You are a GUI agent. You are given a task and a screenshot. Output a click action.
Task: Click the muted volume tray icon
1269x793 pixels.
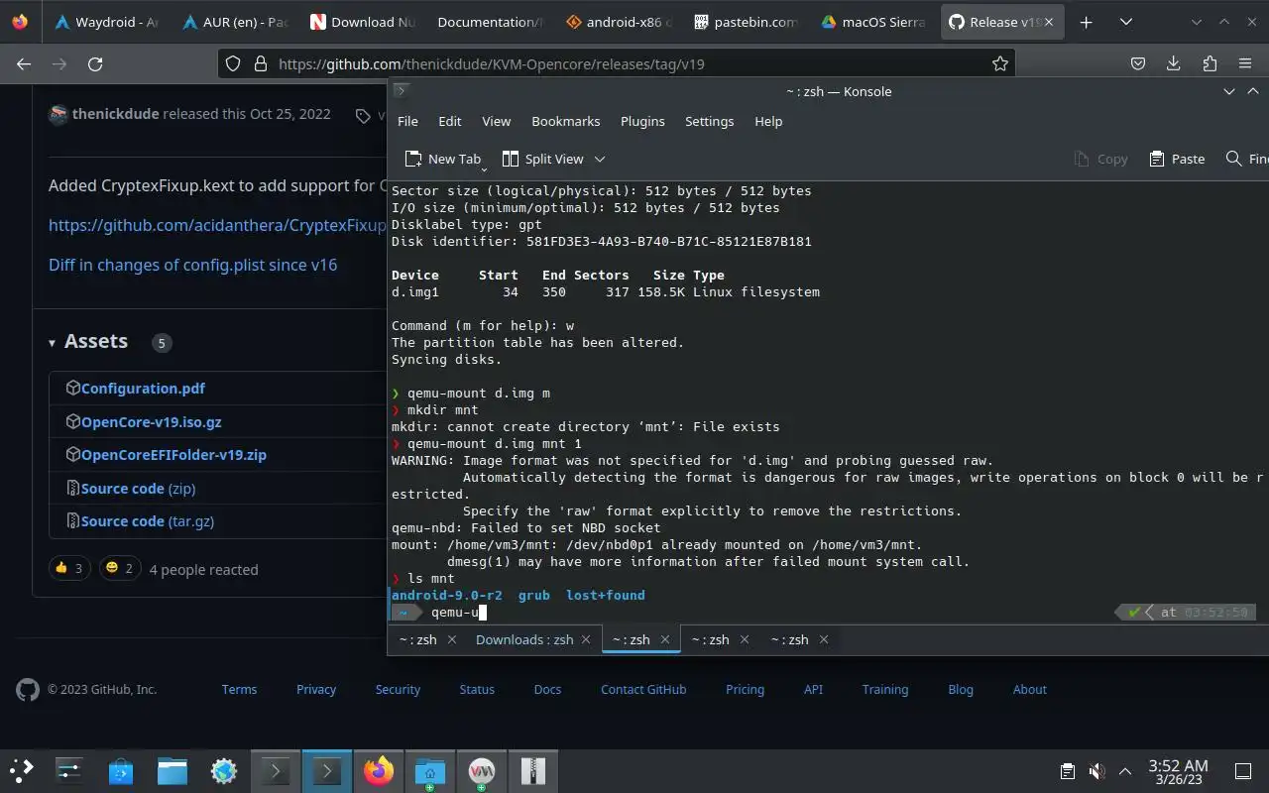coord(1096,771)
